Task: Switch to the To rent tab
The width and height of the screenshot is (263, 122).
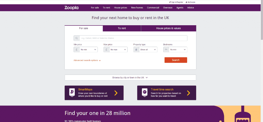Action: coord(122,28)
